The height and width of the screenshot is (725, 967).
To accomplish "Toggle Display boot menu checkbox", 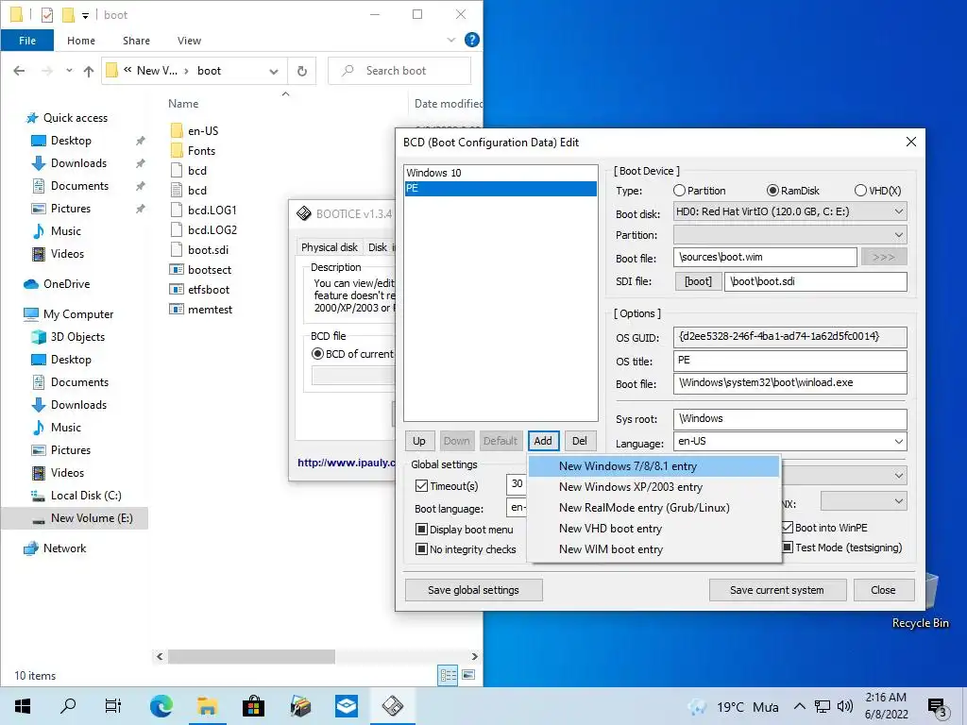I will pos(421,529).
